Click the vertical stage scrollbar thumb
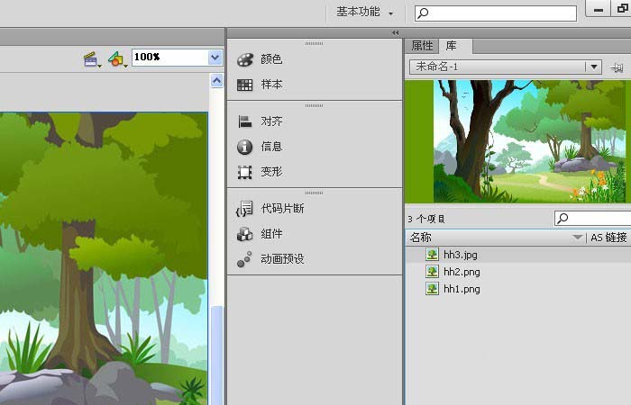631x405 pixels. 216,355
